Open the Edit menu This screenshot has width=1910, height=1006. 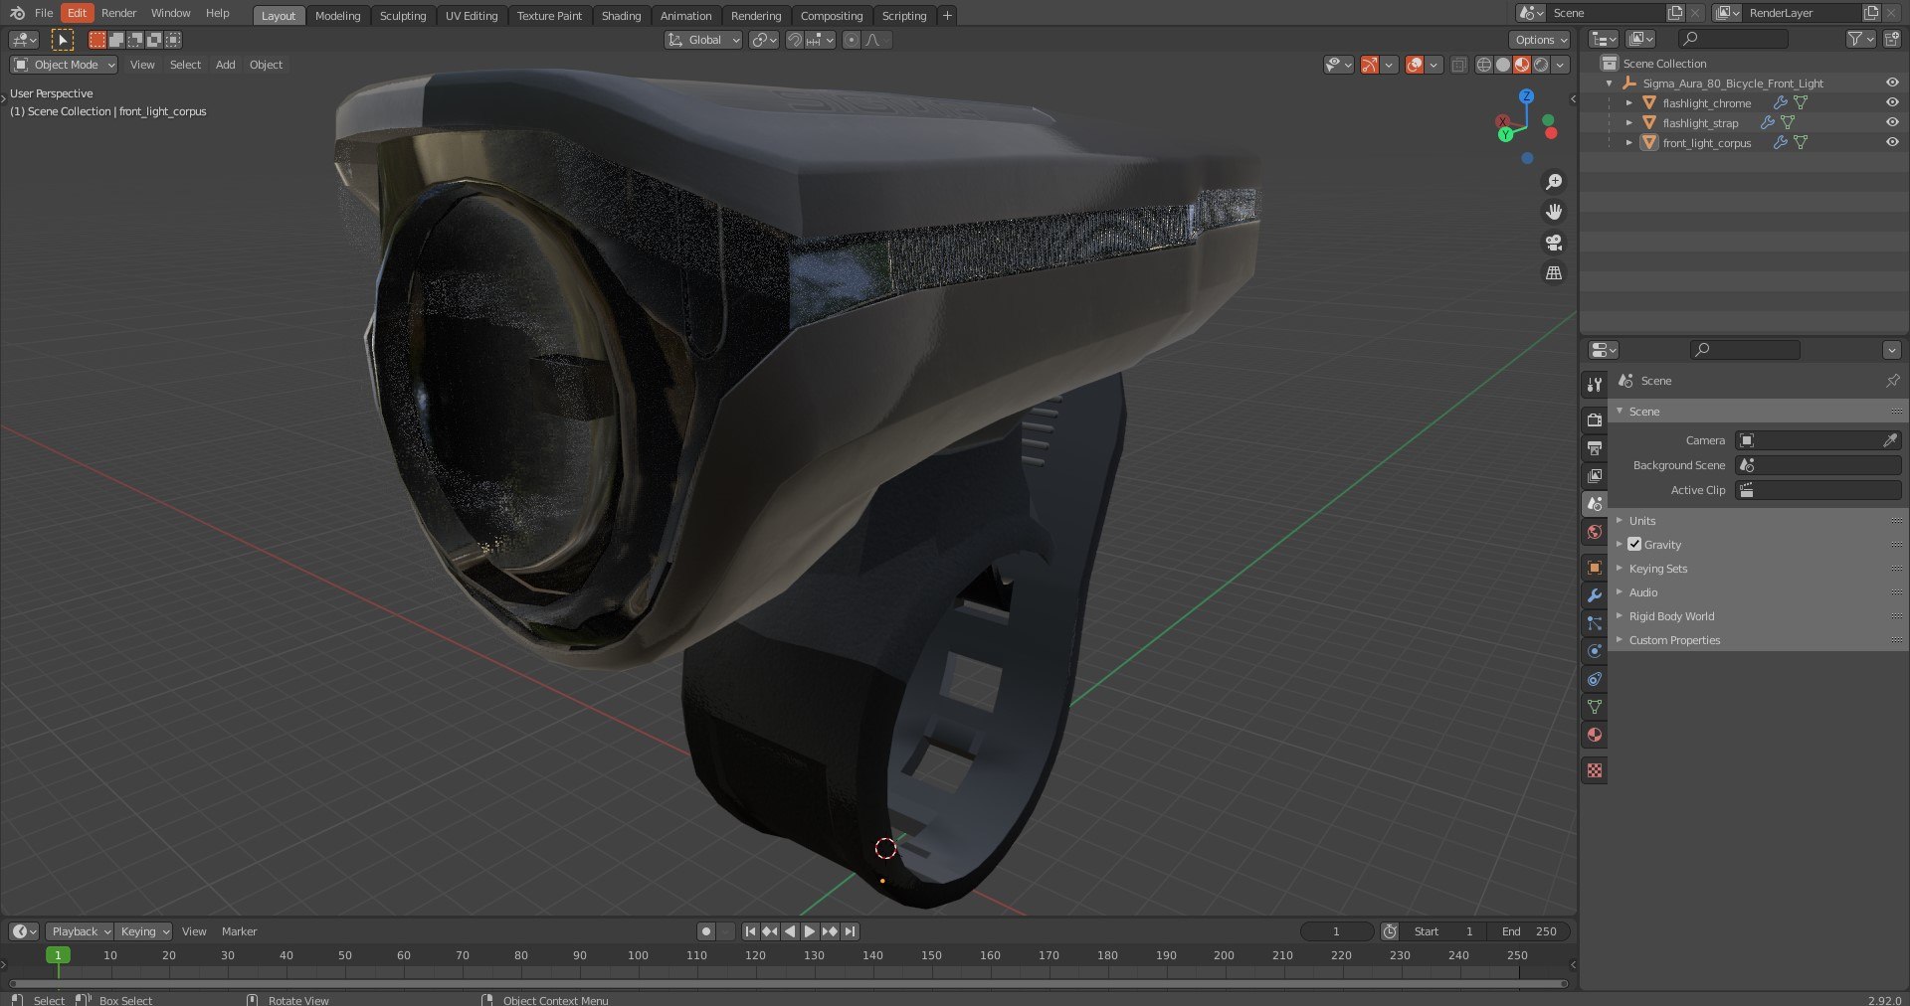[x=77, y=13]
